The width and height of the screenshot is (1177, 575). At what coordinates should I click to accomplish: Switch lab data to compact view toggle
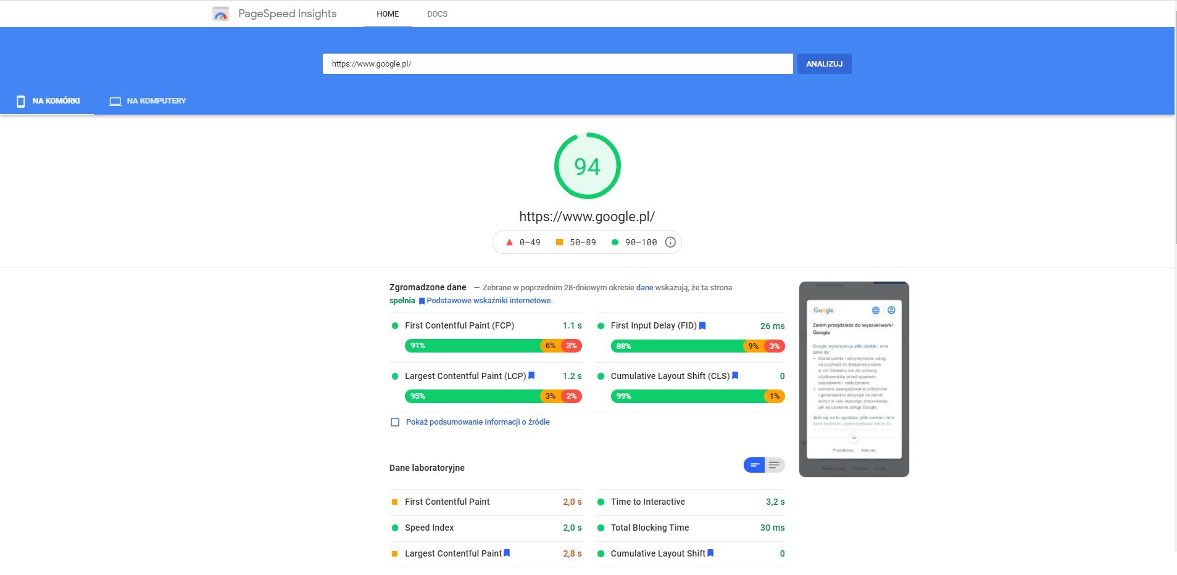(x=754, y=465)
